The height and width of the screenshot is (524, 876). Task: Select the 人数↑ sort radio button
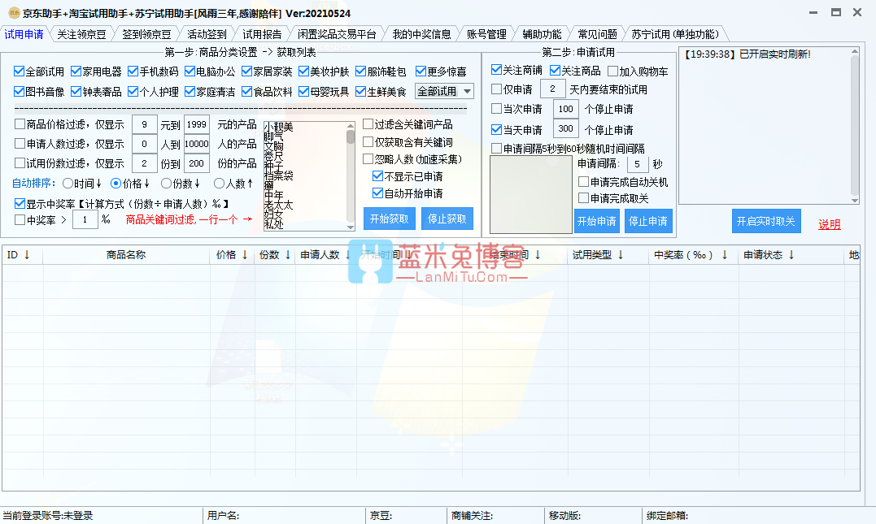pos(219,183)
